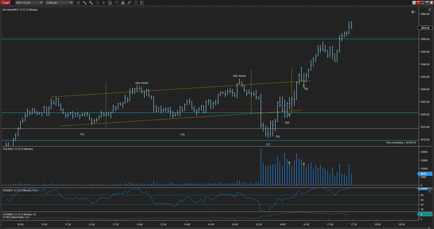Select the ATR(MES 12-22 (3 Minute),14) label

[x=19, y=215]
